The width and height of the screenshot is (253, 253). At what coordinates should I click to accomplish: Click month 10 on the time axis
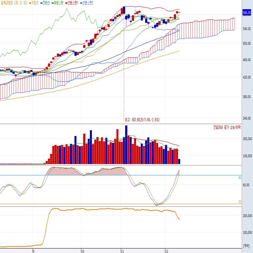pos(83,251)
